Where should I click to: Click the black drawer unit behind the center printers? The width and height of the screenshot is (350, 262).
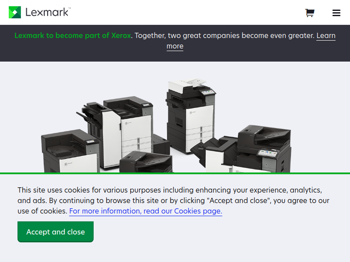[x=161, y=144]
